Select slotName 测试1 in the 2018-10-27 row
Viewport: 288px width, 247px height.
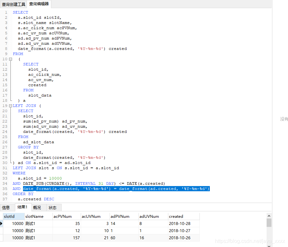tap(39, 231)
